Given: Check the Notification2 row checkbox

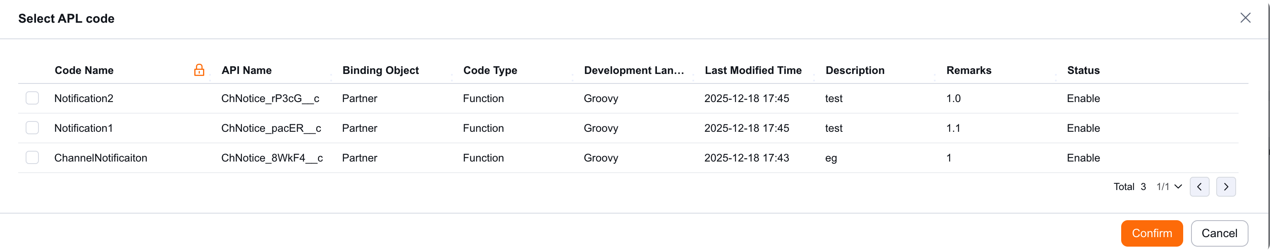Looking at the screenshot, I should click(33, 98).
